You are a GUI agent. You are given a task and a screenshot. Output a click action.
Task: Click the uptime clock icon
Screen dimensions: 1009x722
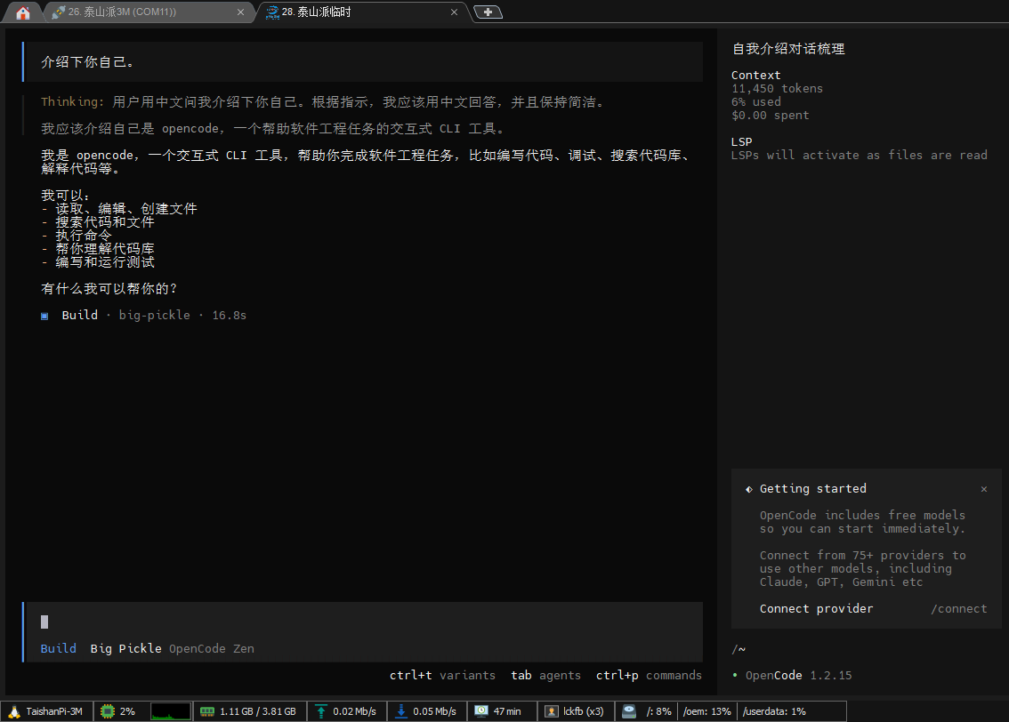tap(480, 711)
